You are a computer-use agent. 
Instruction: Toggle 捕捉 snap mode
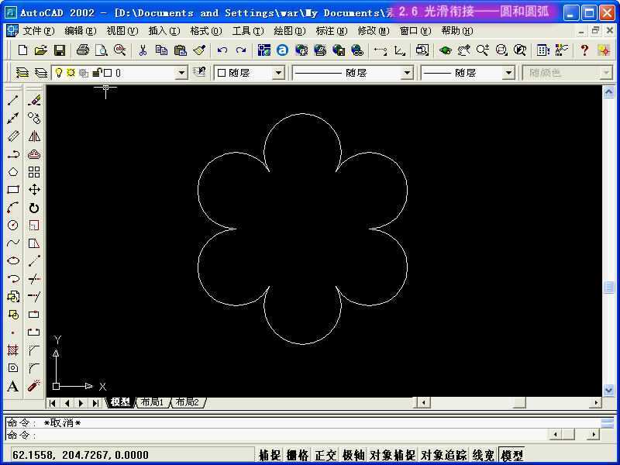pyautogui.click(x=270, y=455)
